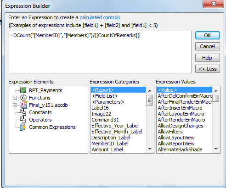Cancel the Expression Builder dialog

click(x=208, y=46)
